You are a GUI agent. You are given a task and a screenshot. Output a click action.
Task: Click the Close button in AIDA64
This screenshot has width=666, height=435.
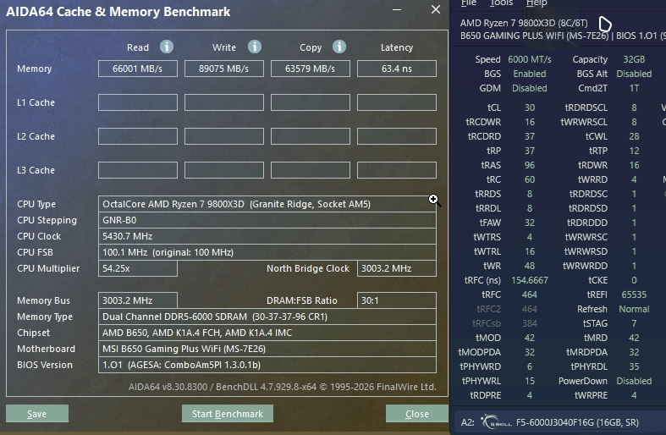click(416, 414)
